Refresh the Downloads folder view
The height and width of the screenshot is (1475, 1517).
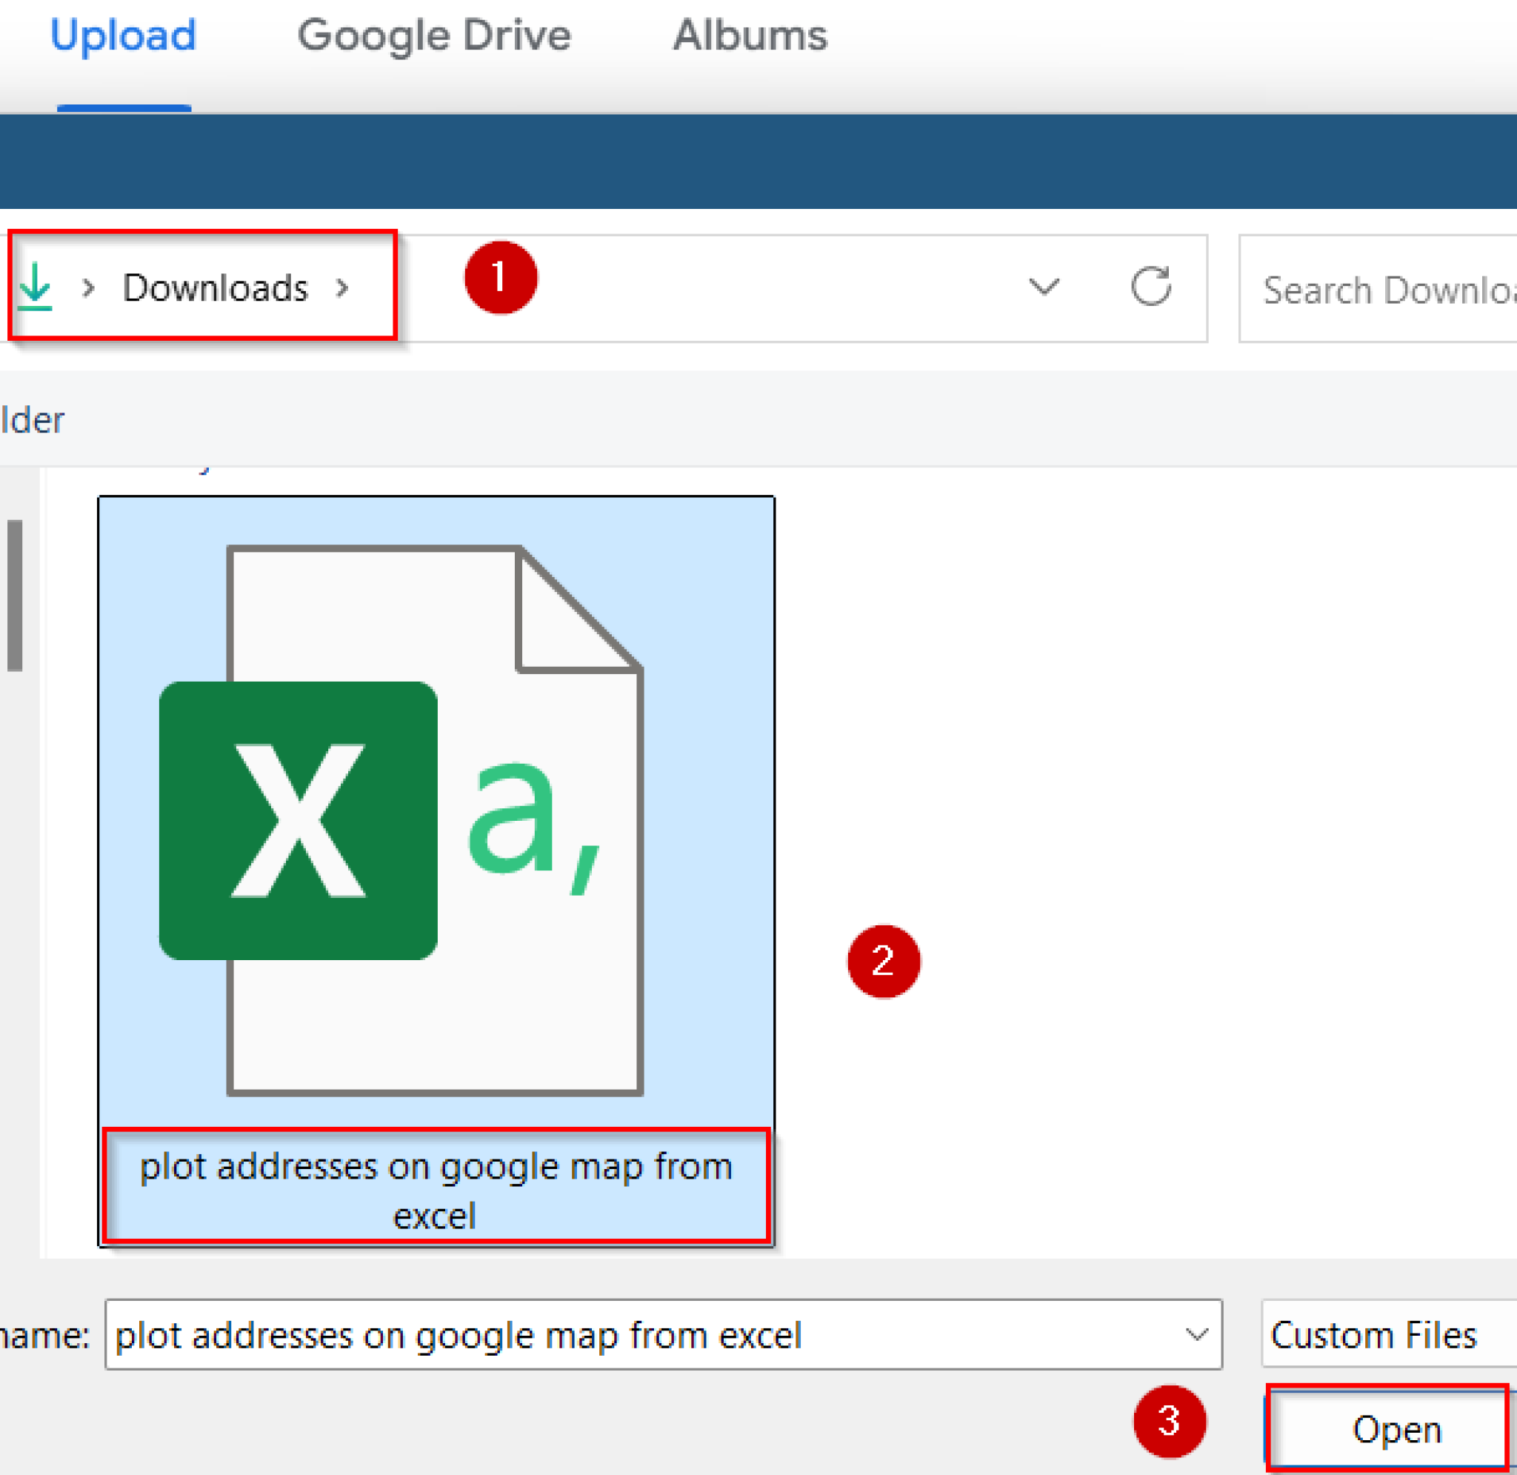coord(1152,287)
